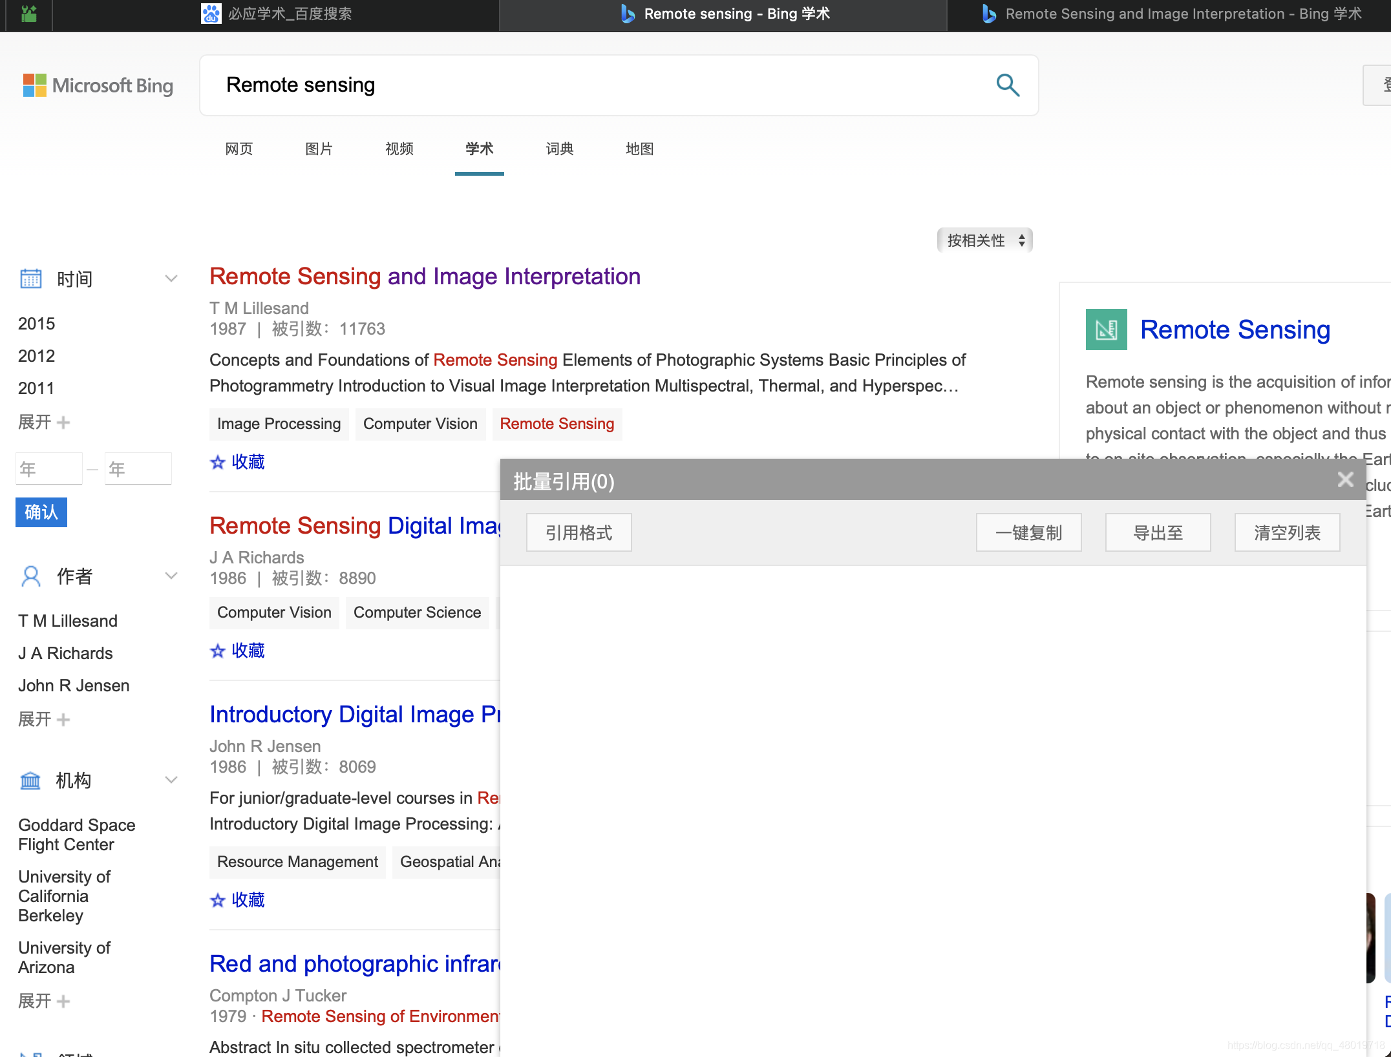Viewport: 1391px width, 1057px height.
Task: Click the Image Processing tag
Action: [x=279, y=424]
